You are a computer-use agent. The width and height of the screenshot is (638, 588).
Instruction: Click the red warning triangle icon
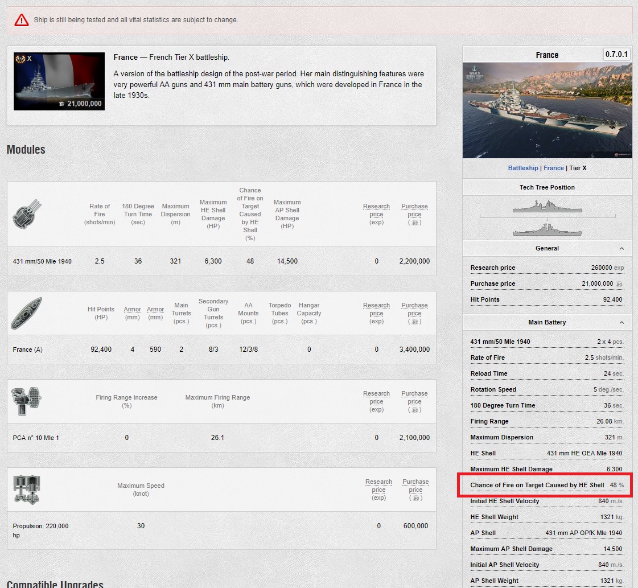pos(21,20)
